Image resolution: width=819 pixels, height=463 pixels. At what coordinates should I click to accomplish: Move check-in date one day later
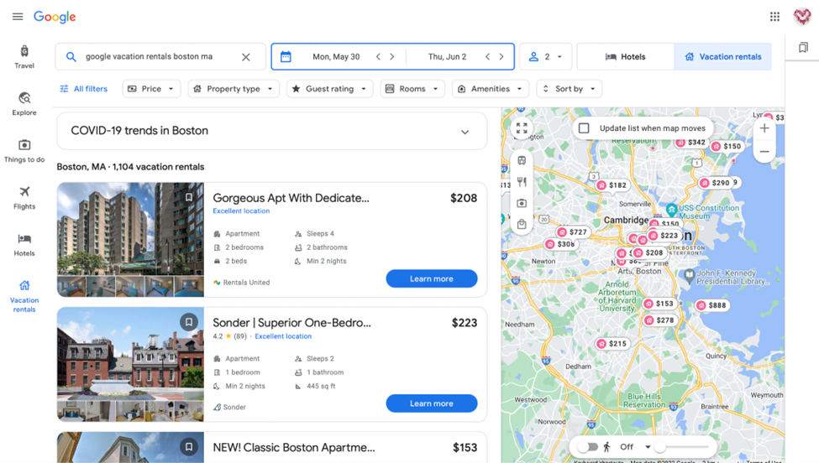pos(392,56)
